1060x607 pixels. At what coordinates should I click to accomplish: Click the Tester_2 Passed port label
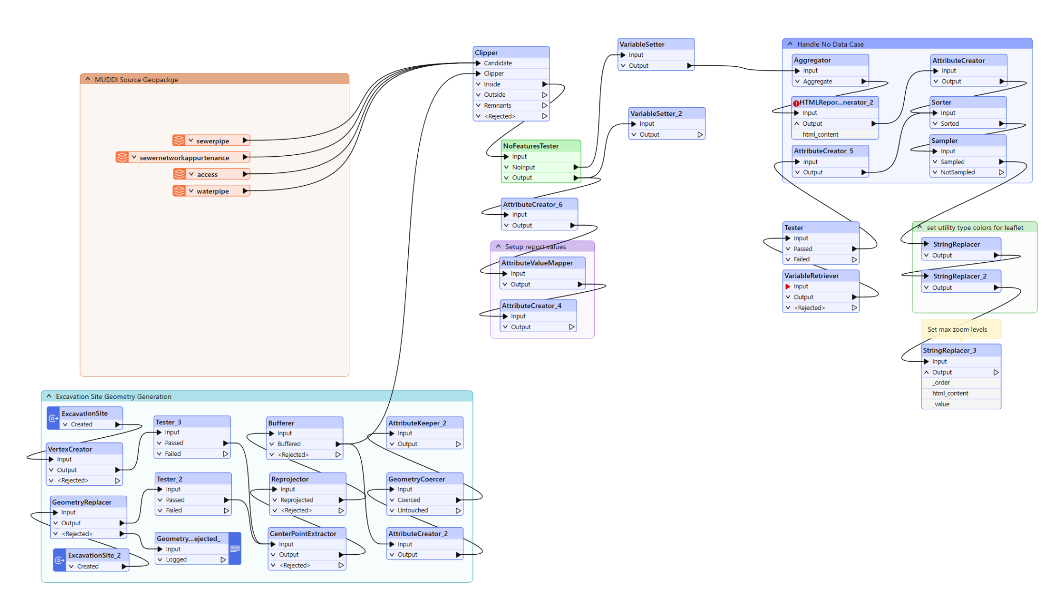[x=175, y=500]
